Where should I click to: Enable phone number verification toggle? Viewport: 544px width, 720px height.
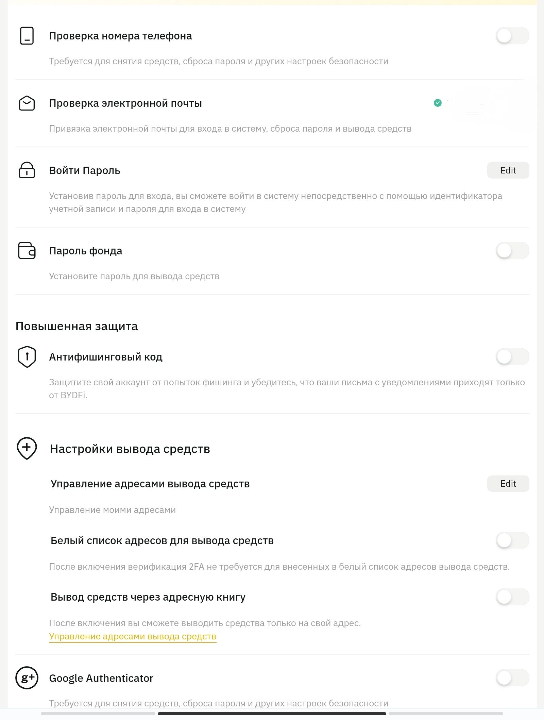point(512,36)
